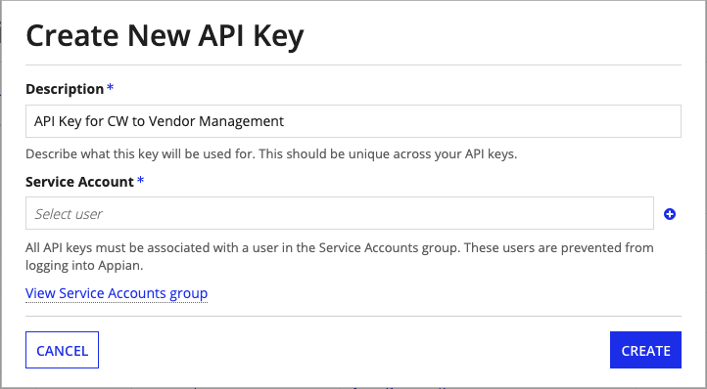The width and height of the screenshot is (707, 389).
Task: Click the Description label
Action: click(65, 89)
